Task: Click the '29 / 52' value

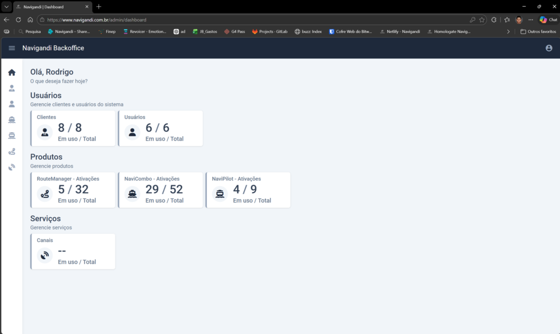Action: pyautogui.click(x=164, y=190)
